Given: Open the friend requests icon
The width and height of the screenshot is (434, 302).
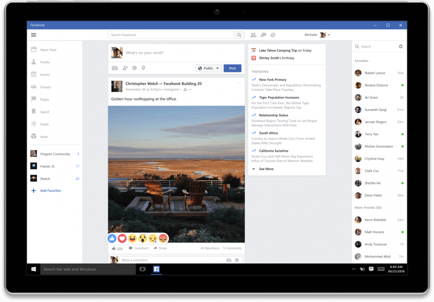Looking at the screenshot, I should 253,35.
